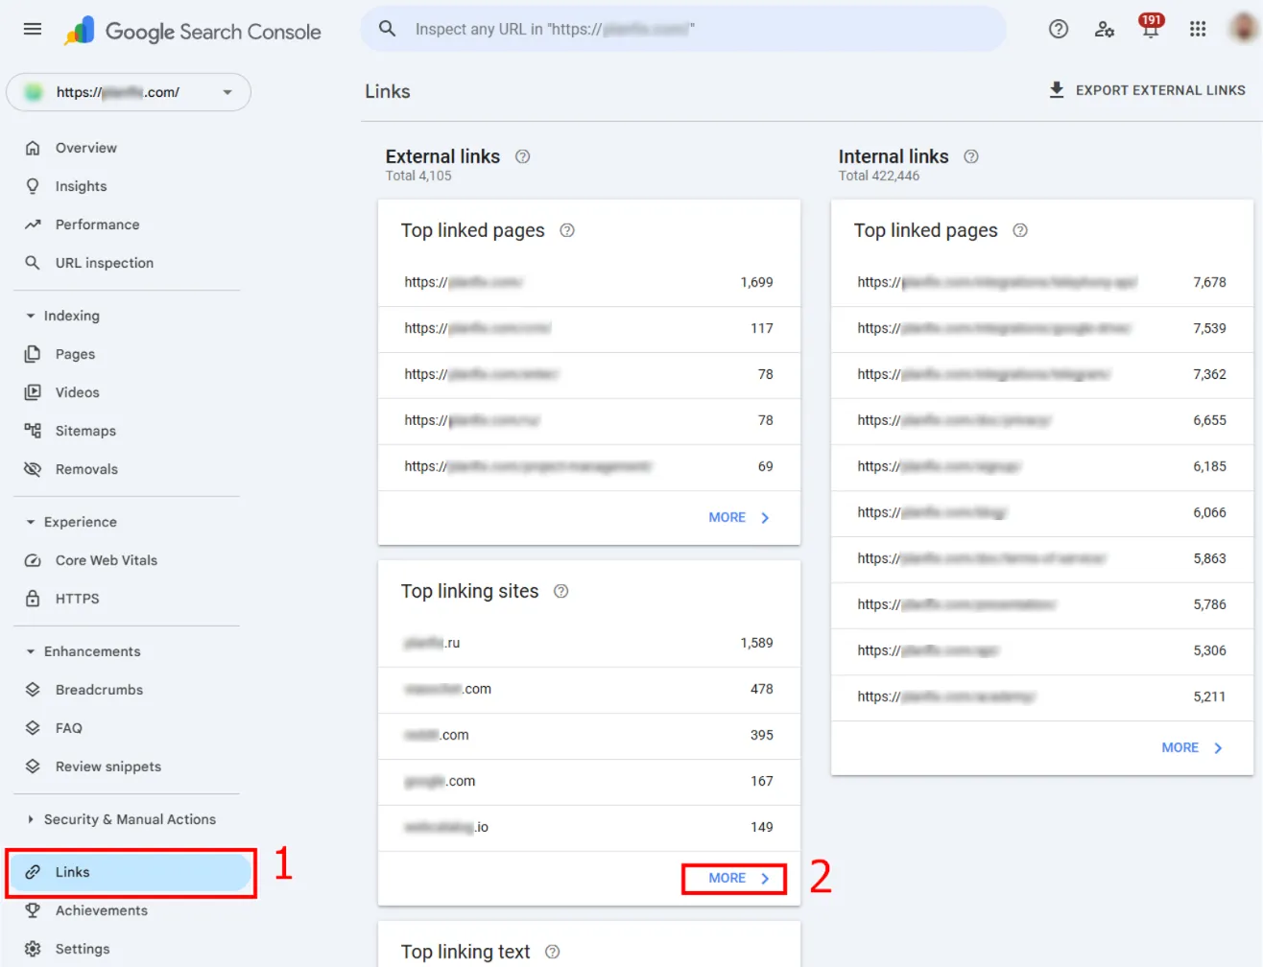Image resolution: width=1263 pixels, height=967 pixels.
Task: Open the Links report in sidebar
Action: pos(129,872)
